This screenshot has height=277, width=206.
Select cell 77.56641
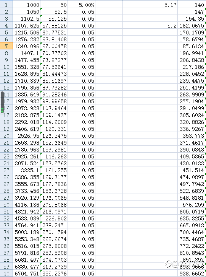pos(54,67)
